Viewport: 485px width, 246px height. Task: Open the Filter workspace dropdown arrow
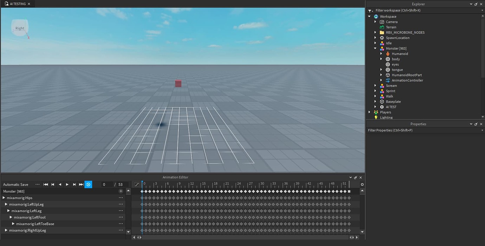[482, 10]
